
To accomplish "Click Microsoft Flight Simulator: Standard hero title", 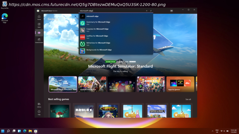I will click(120, 66).
